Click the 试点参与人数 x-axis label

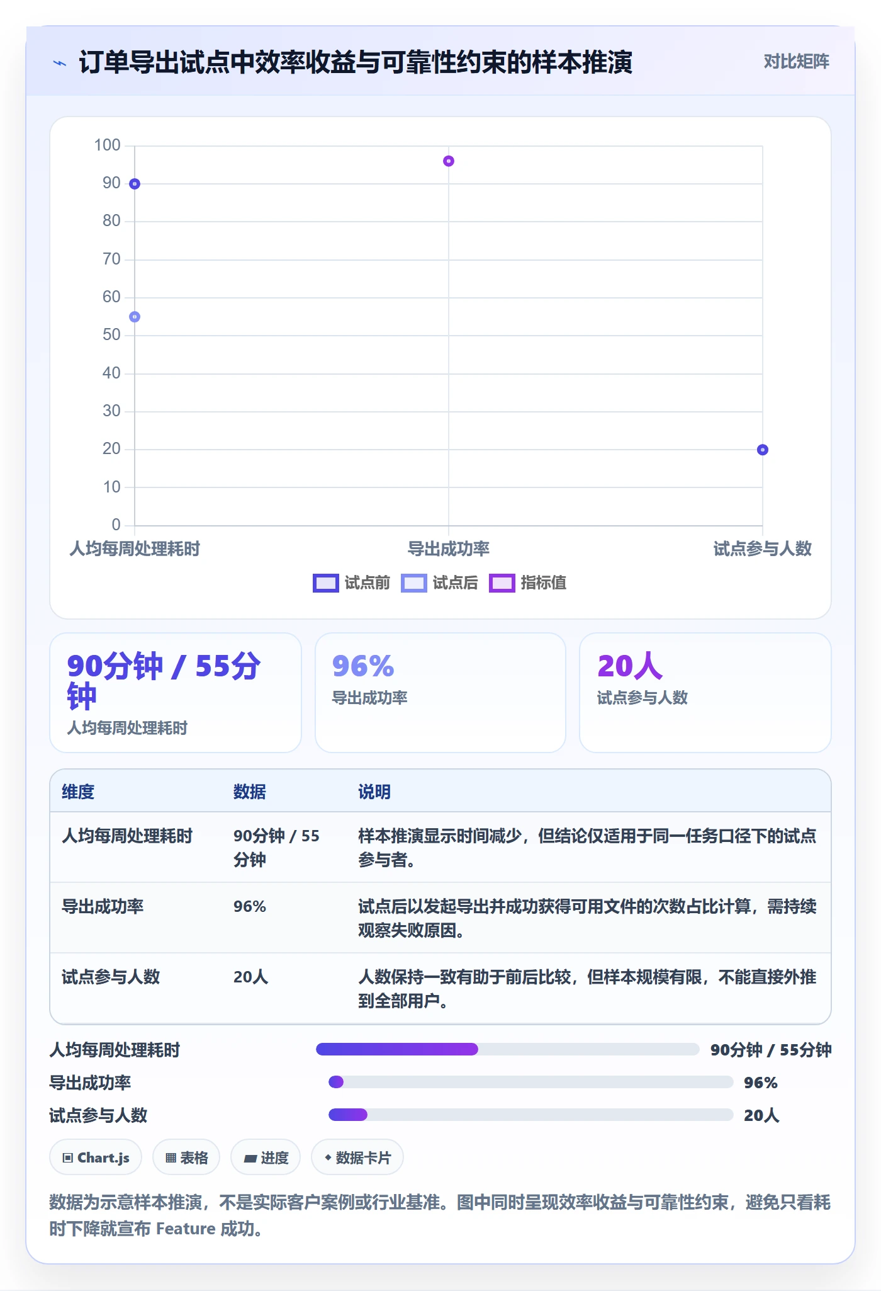pyautogui.click(x=763, y=549)
